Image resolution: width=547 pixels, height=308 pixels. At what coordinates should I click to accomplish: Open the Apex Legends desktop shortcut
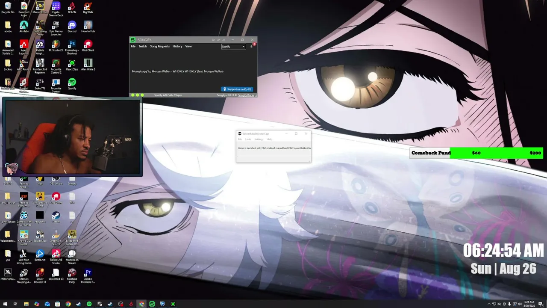(24, 47)
